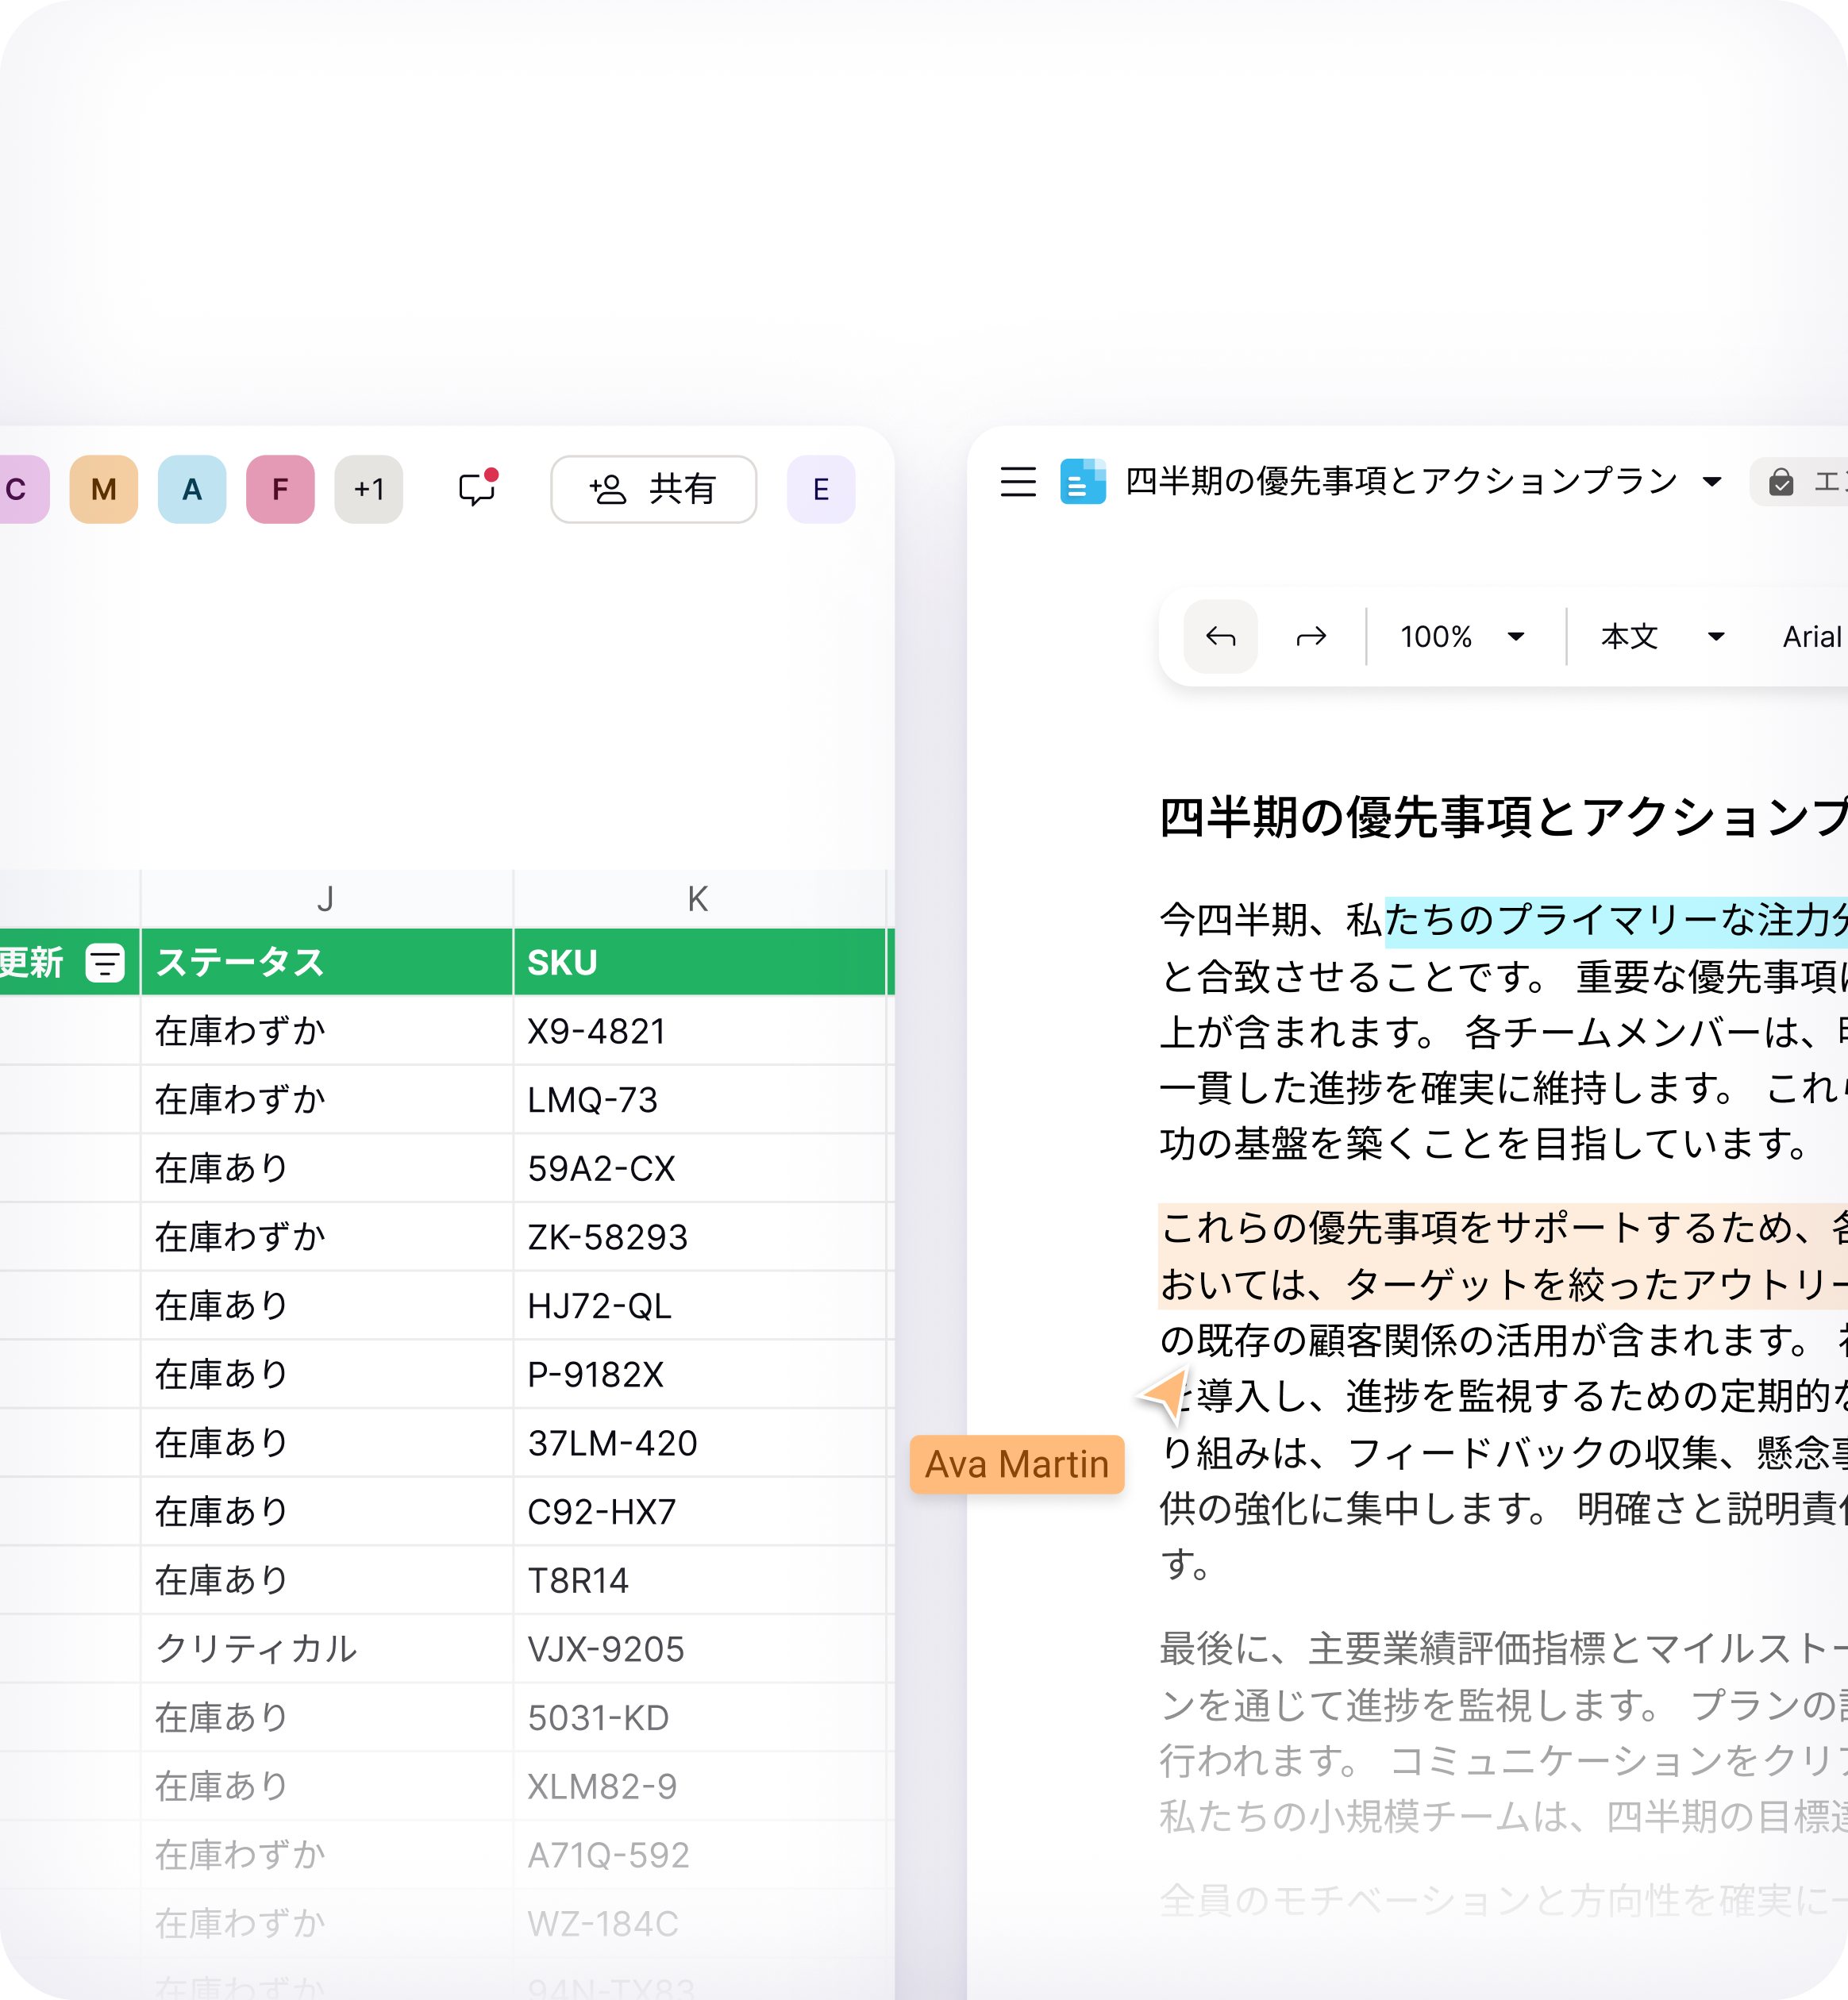Screen dimensions: 1848x2000
Task: Select the F collaborator avatar
Action: coord(280,489)
